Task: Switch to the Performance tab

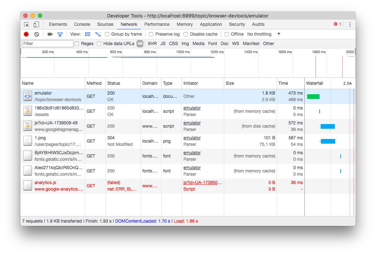Action: click(157, 24)
